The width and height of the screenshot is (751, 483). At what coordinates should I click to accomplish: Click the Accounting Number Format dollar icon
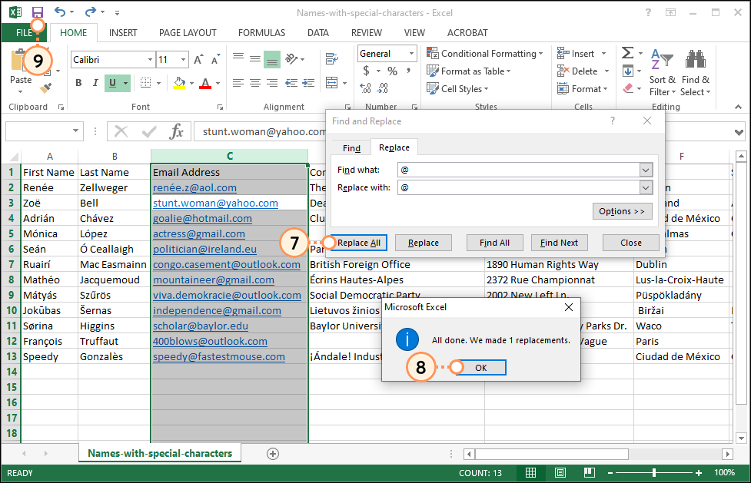pyautogui.click(x=367, y=71)
